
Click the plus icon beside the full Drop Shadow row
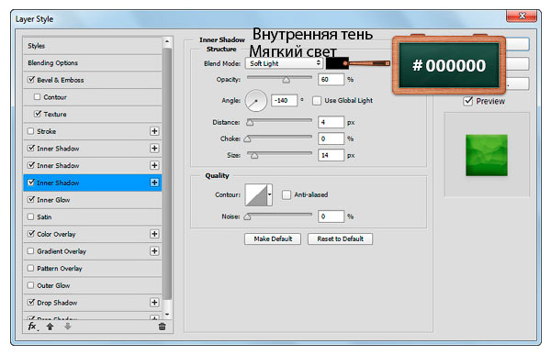click(x=154, y=303)
